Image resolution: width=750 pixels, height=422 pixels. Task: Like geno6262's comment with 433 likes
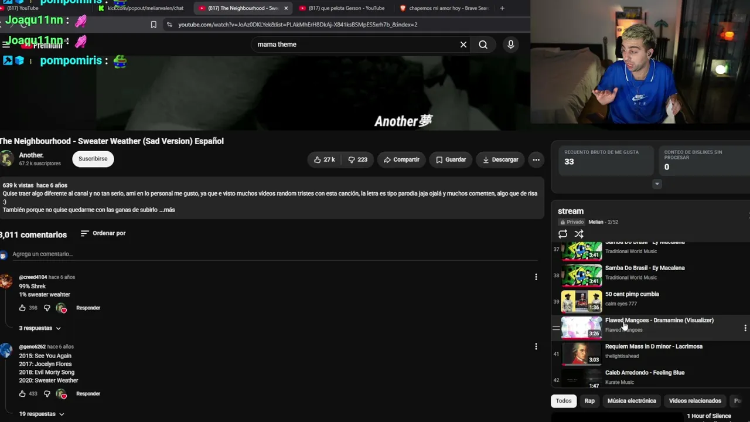(22, 394)
